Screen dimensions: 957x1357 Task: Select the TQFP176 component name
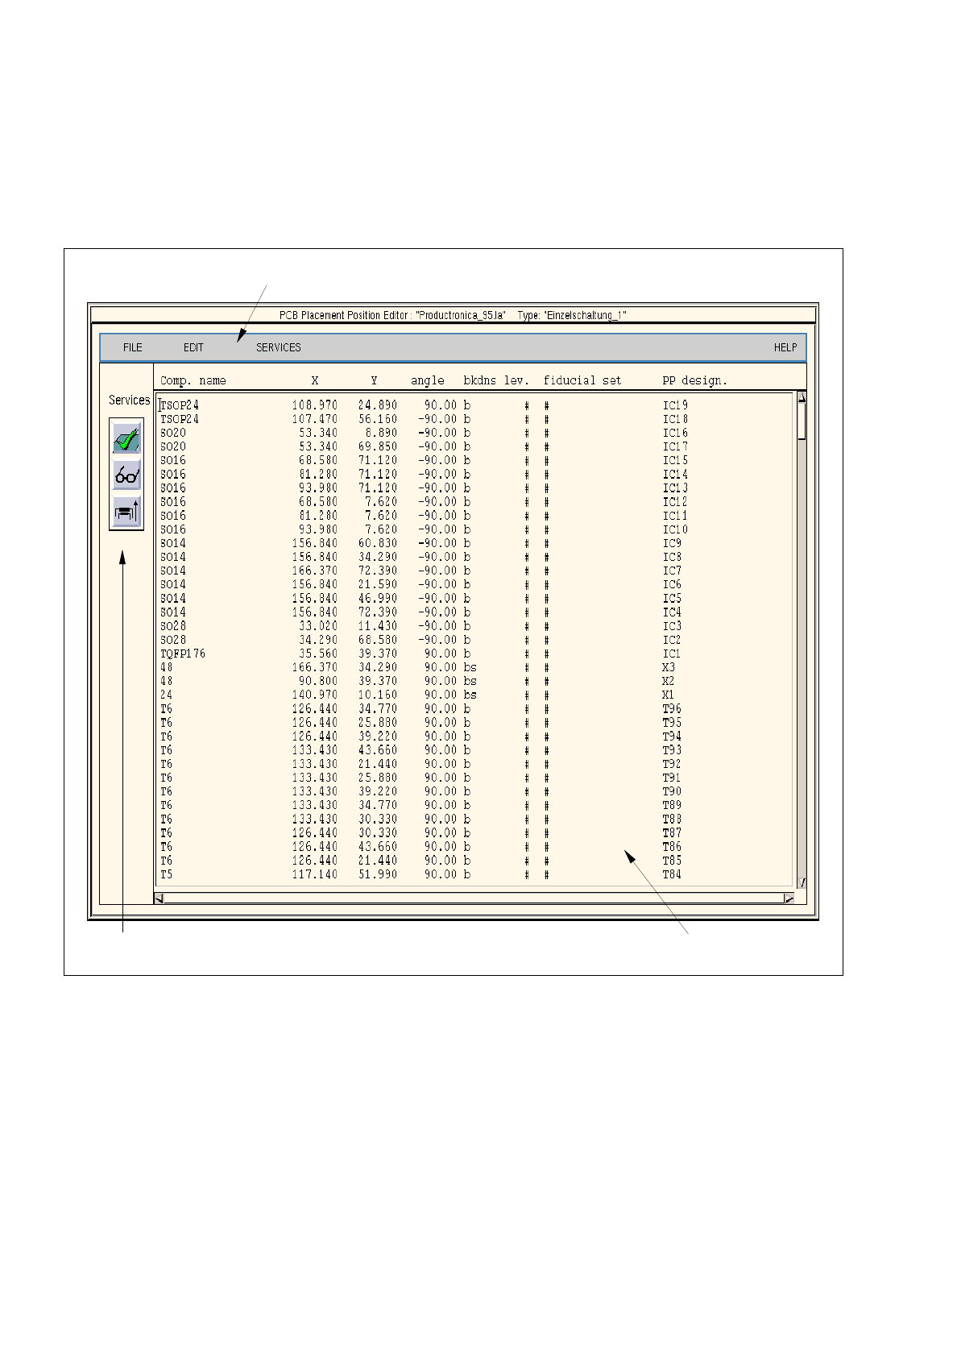pyautogui.click(x=183, y=654)
